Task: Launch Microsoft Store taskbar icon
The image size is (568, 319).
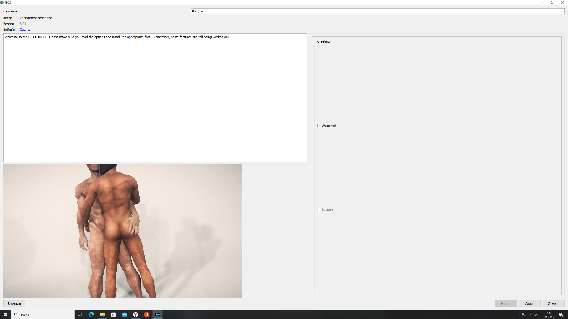Action: [113, 315]
